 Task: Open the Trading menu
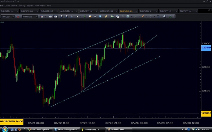pos(22,6)
